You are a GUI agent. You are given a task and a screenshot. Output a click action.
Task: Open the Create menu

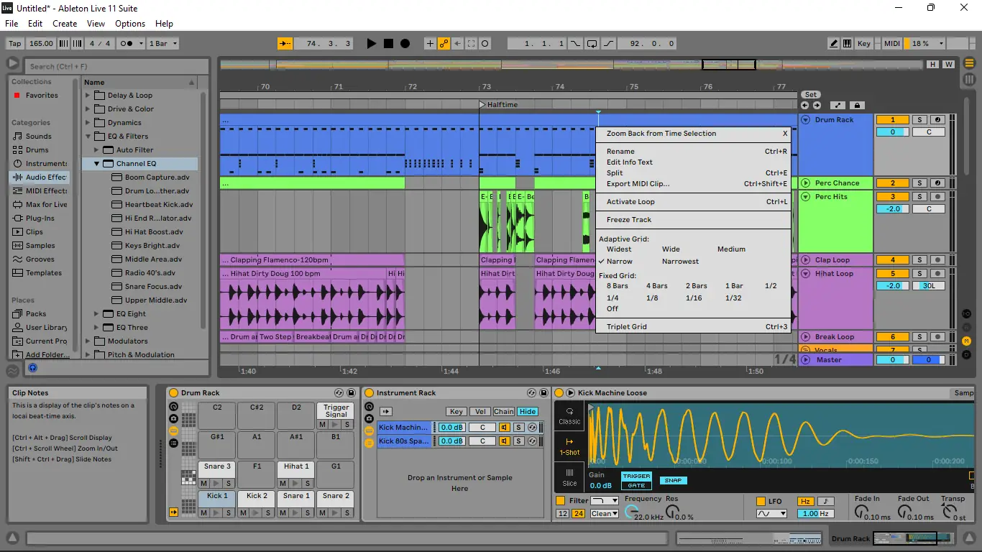click(65, 24)
